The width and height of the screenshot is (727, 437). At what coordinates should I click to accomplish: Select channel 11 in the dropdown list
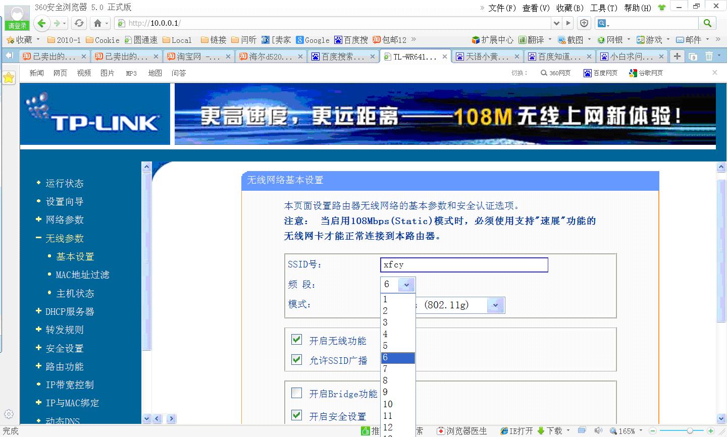point(398,415)
